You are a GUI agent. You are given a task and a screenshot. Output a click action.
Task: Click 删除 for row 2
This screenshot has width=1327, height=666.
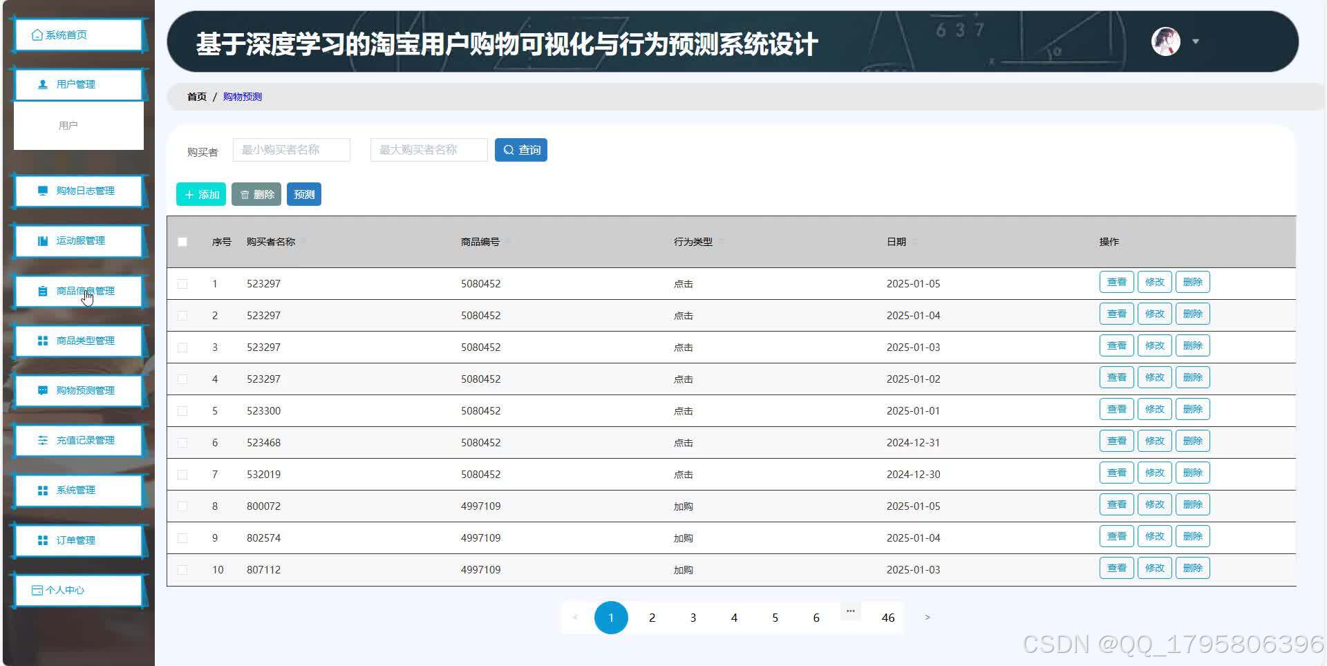pos(1193,314)
